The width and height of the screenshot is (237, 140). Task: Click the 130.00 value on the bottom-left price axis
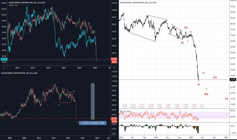[114, 72]
